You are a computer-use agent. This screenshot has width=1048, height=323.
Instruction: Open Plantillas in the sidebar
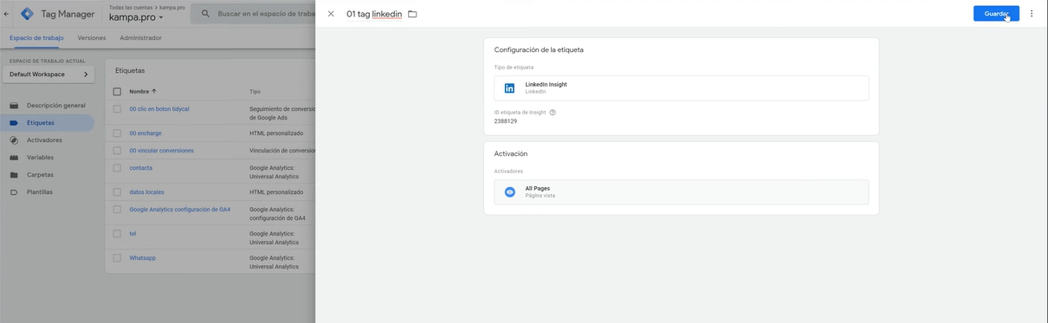click(40, 192)
